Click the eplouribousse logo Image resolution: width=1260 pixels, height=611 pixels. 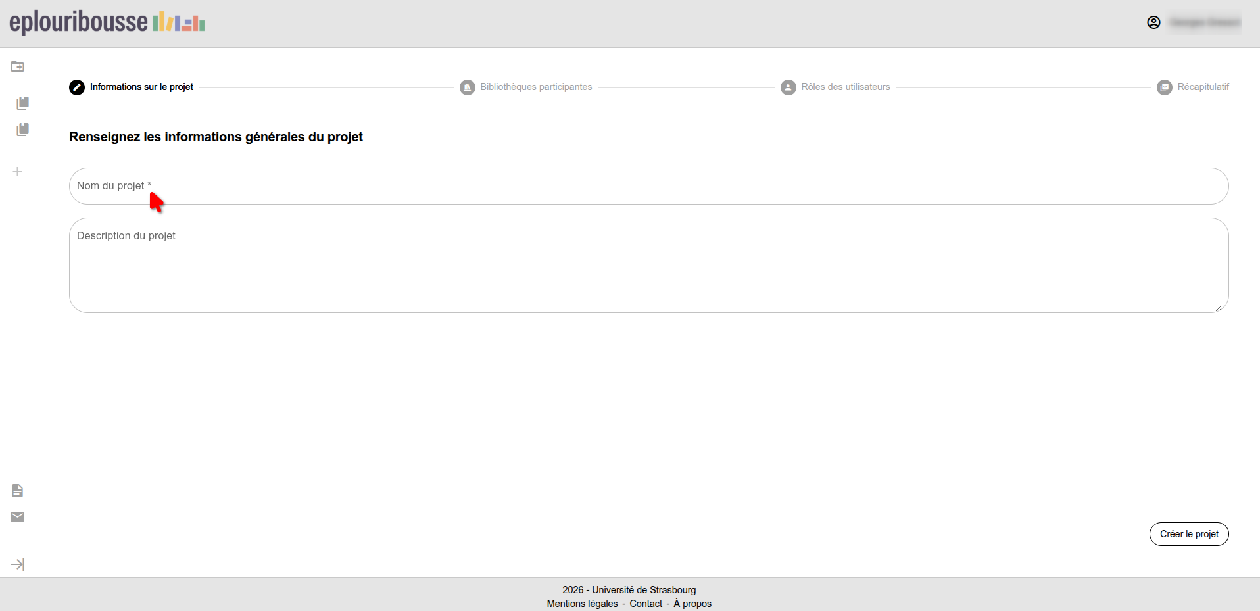pos(107,22)
